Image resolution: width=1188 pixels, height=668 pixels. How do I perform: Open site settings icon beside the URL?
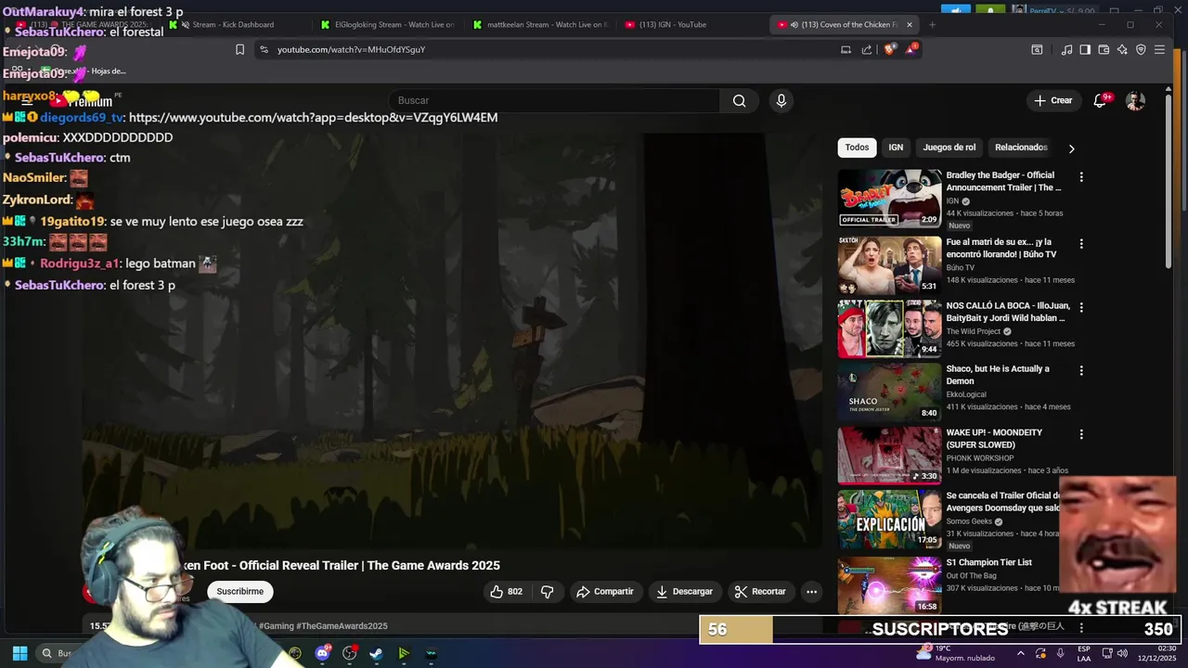(x=264, y=49)
